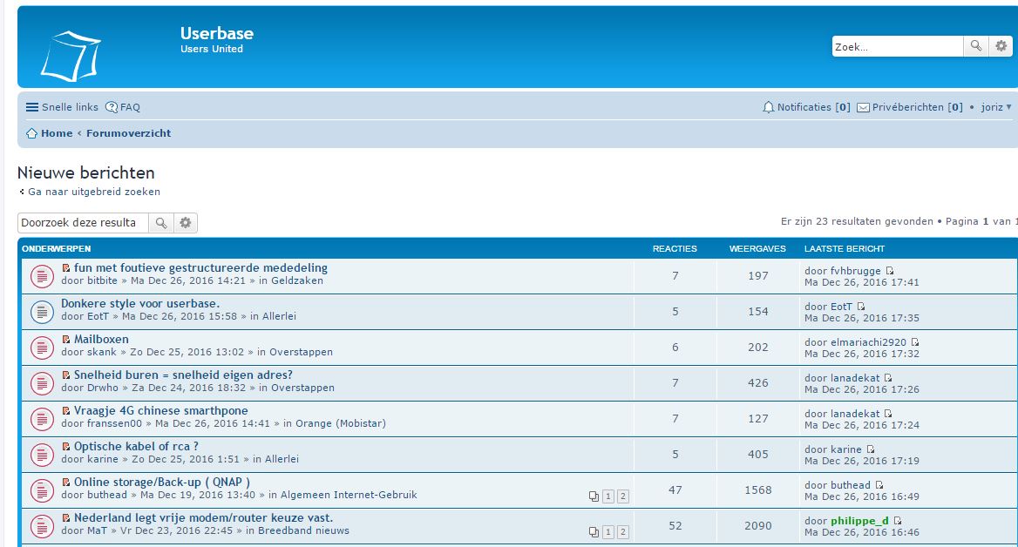Click magnifier button for Doorzoek deze resultaten
1018x547 pixels.
pyautogui.click(x=160, y=223)
